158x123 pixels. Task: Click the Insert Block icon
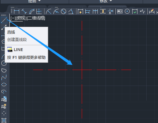(4, 99)
